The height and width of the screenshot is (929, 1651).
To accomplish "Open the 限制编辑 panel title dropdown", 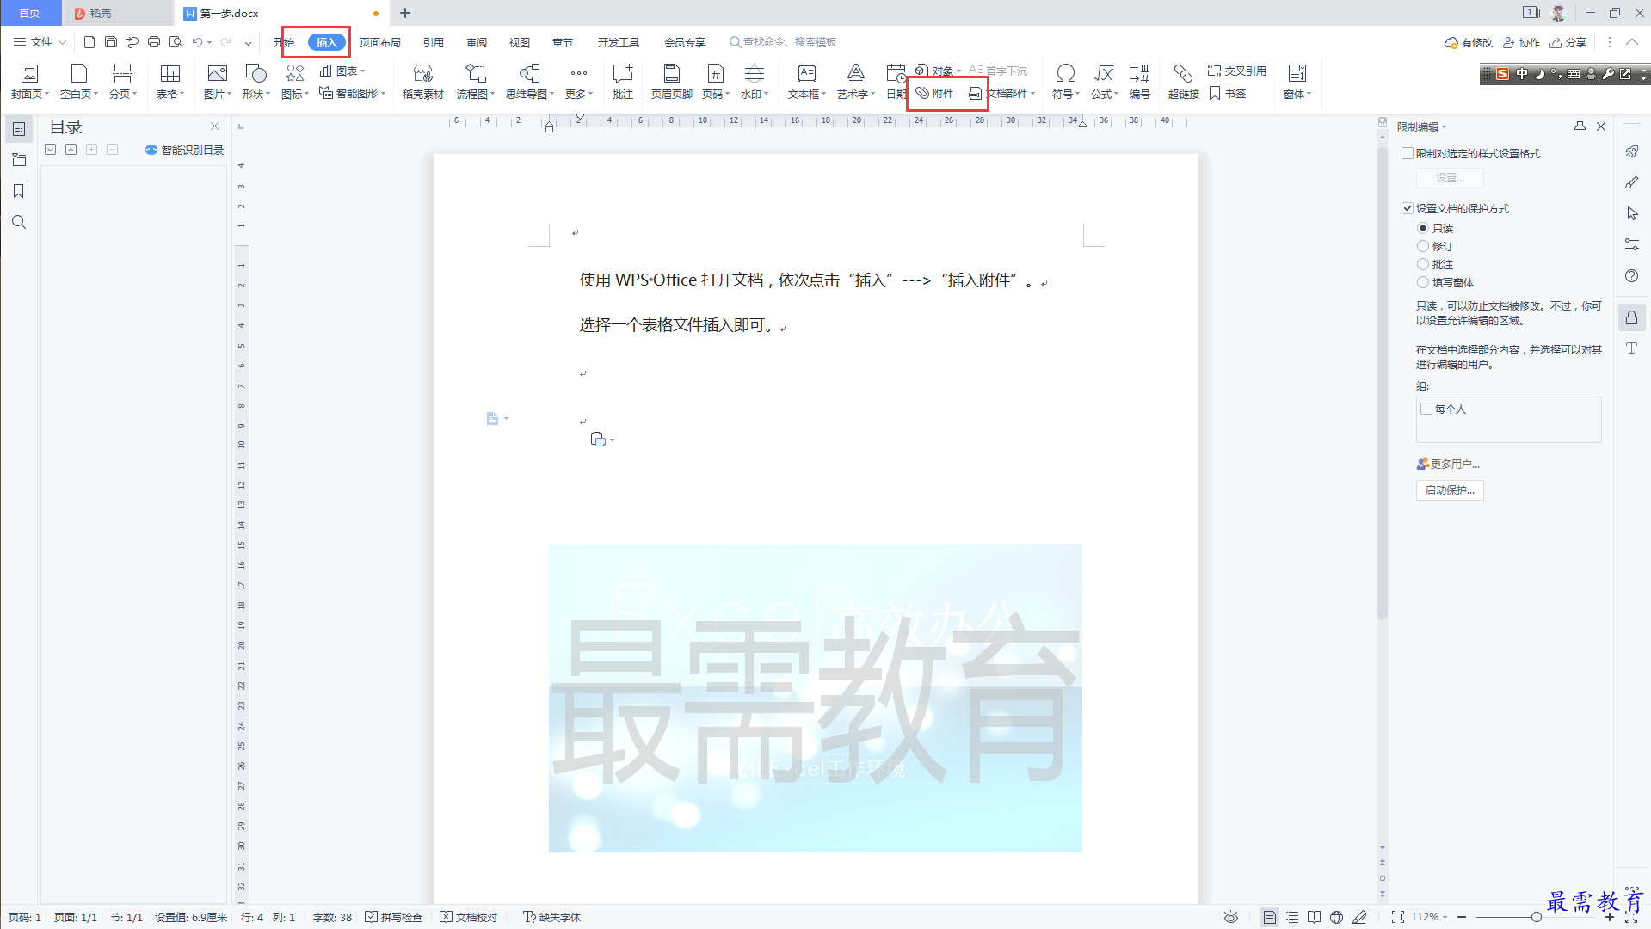I will point(1445,127).
